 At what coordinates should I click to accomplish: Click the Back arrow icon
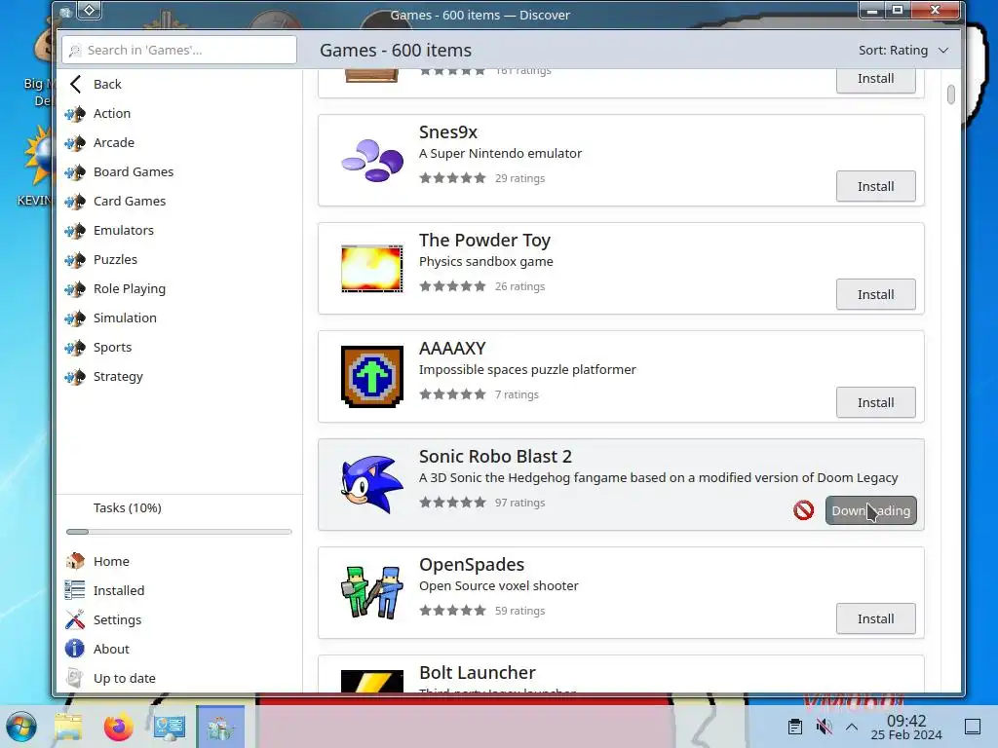tap(76, 84)
